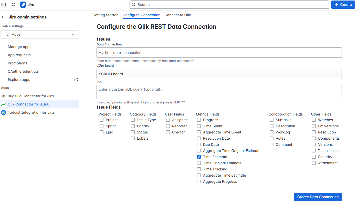Click the search magnifier icon
Image resolution: width=359 pixels, height=212 pixels.
pyautogui.click(x=134, y=5)
